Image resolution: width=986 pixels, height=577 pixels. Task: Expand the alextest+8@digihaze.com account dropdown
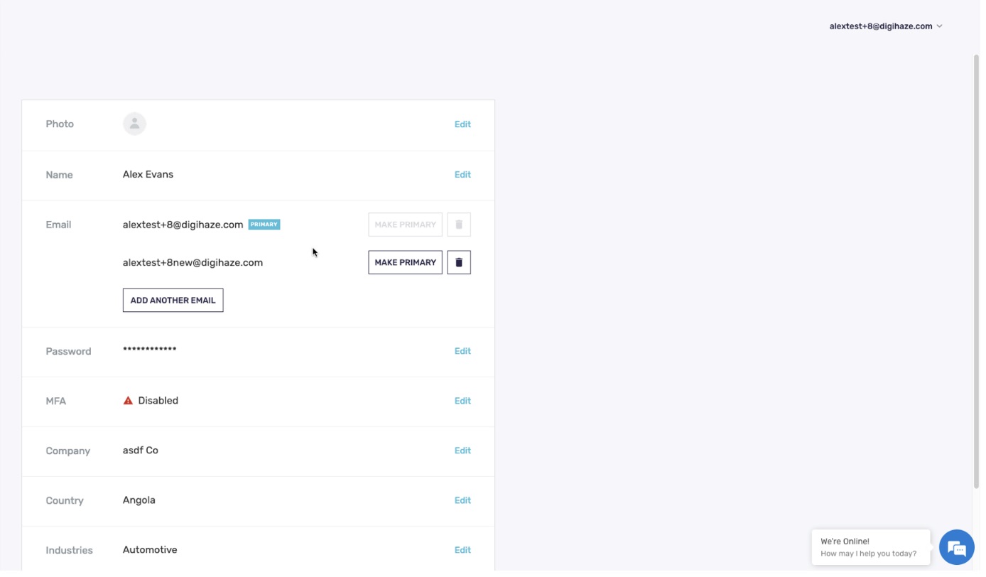(881, 26)
